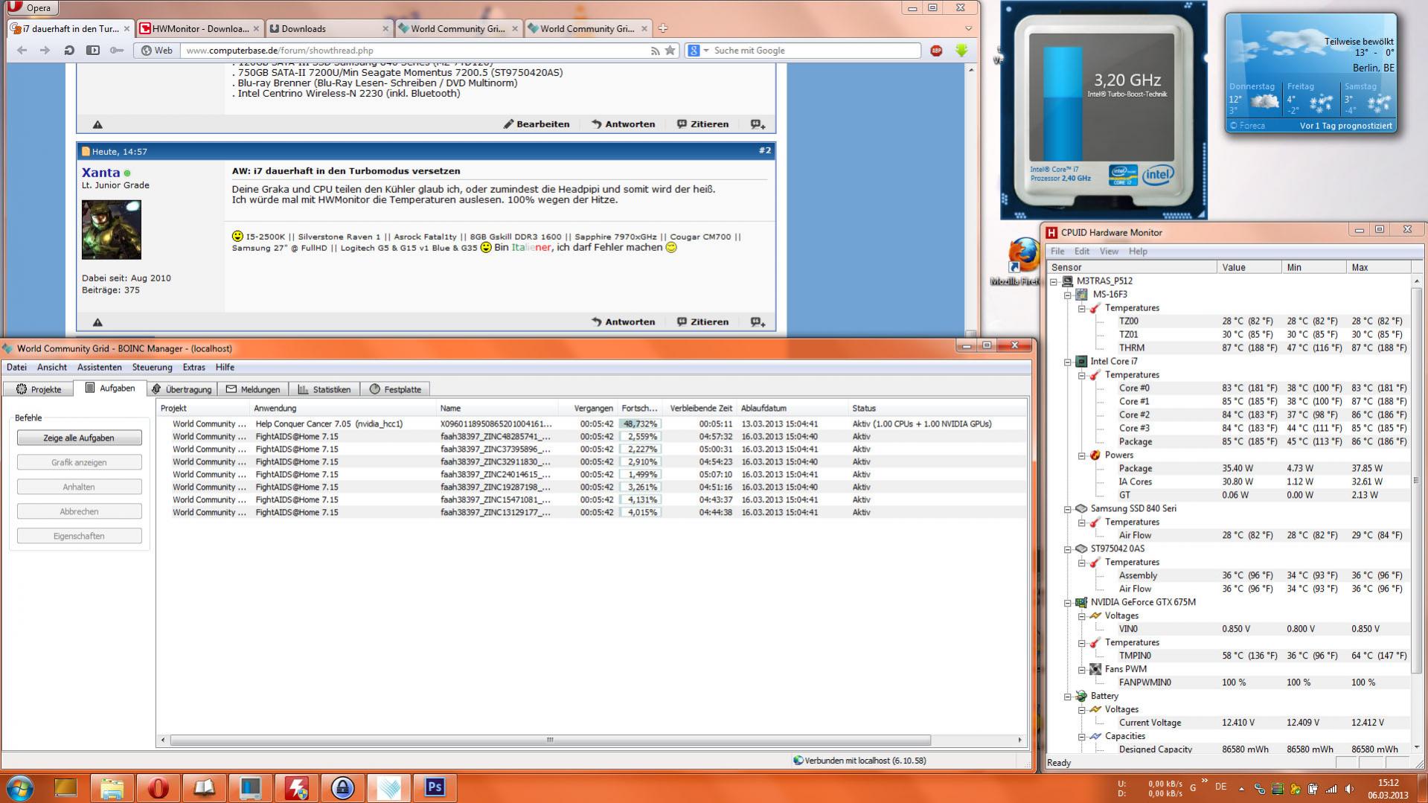Collapse the Intel Core i7 node in HWMonitor
Image resolution: width=1428 pixels, height=803 pixels.
point(1068,362)
